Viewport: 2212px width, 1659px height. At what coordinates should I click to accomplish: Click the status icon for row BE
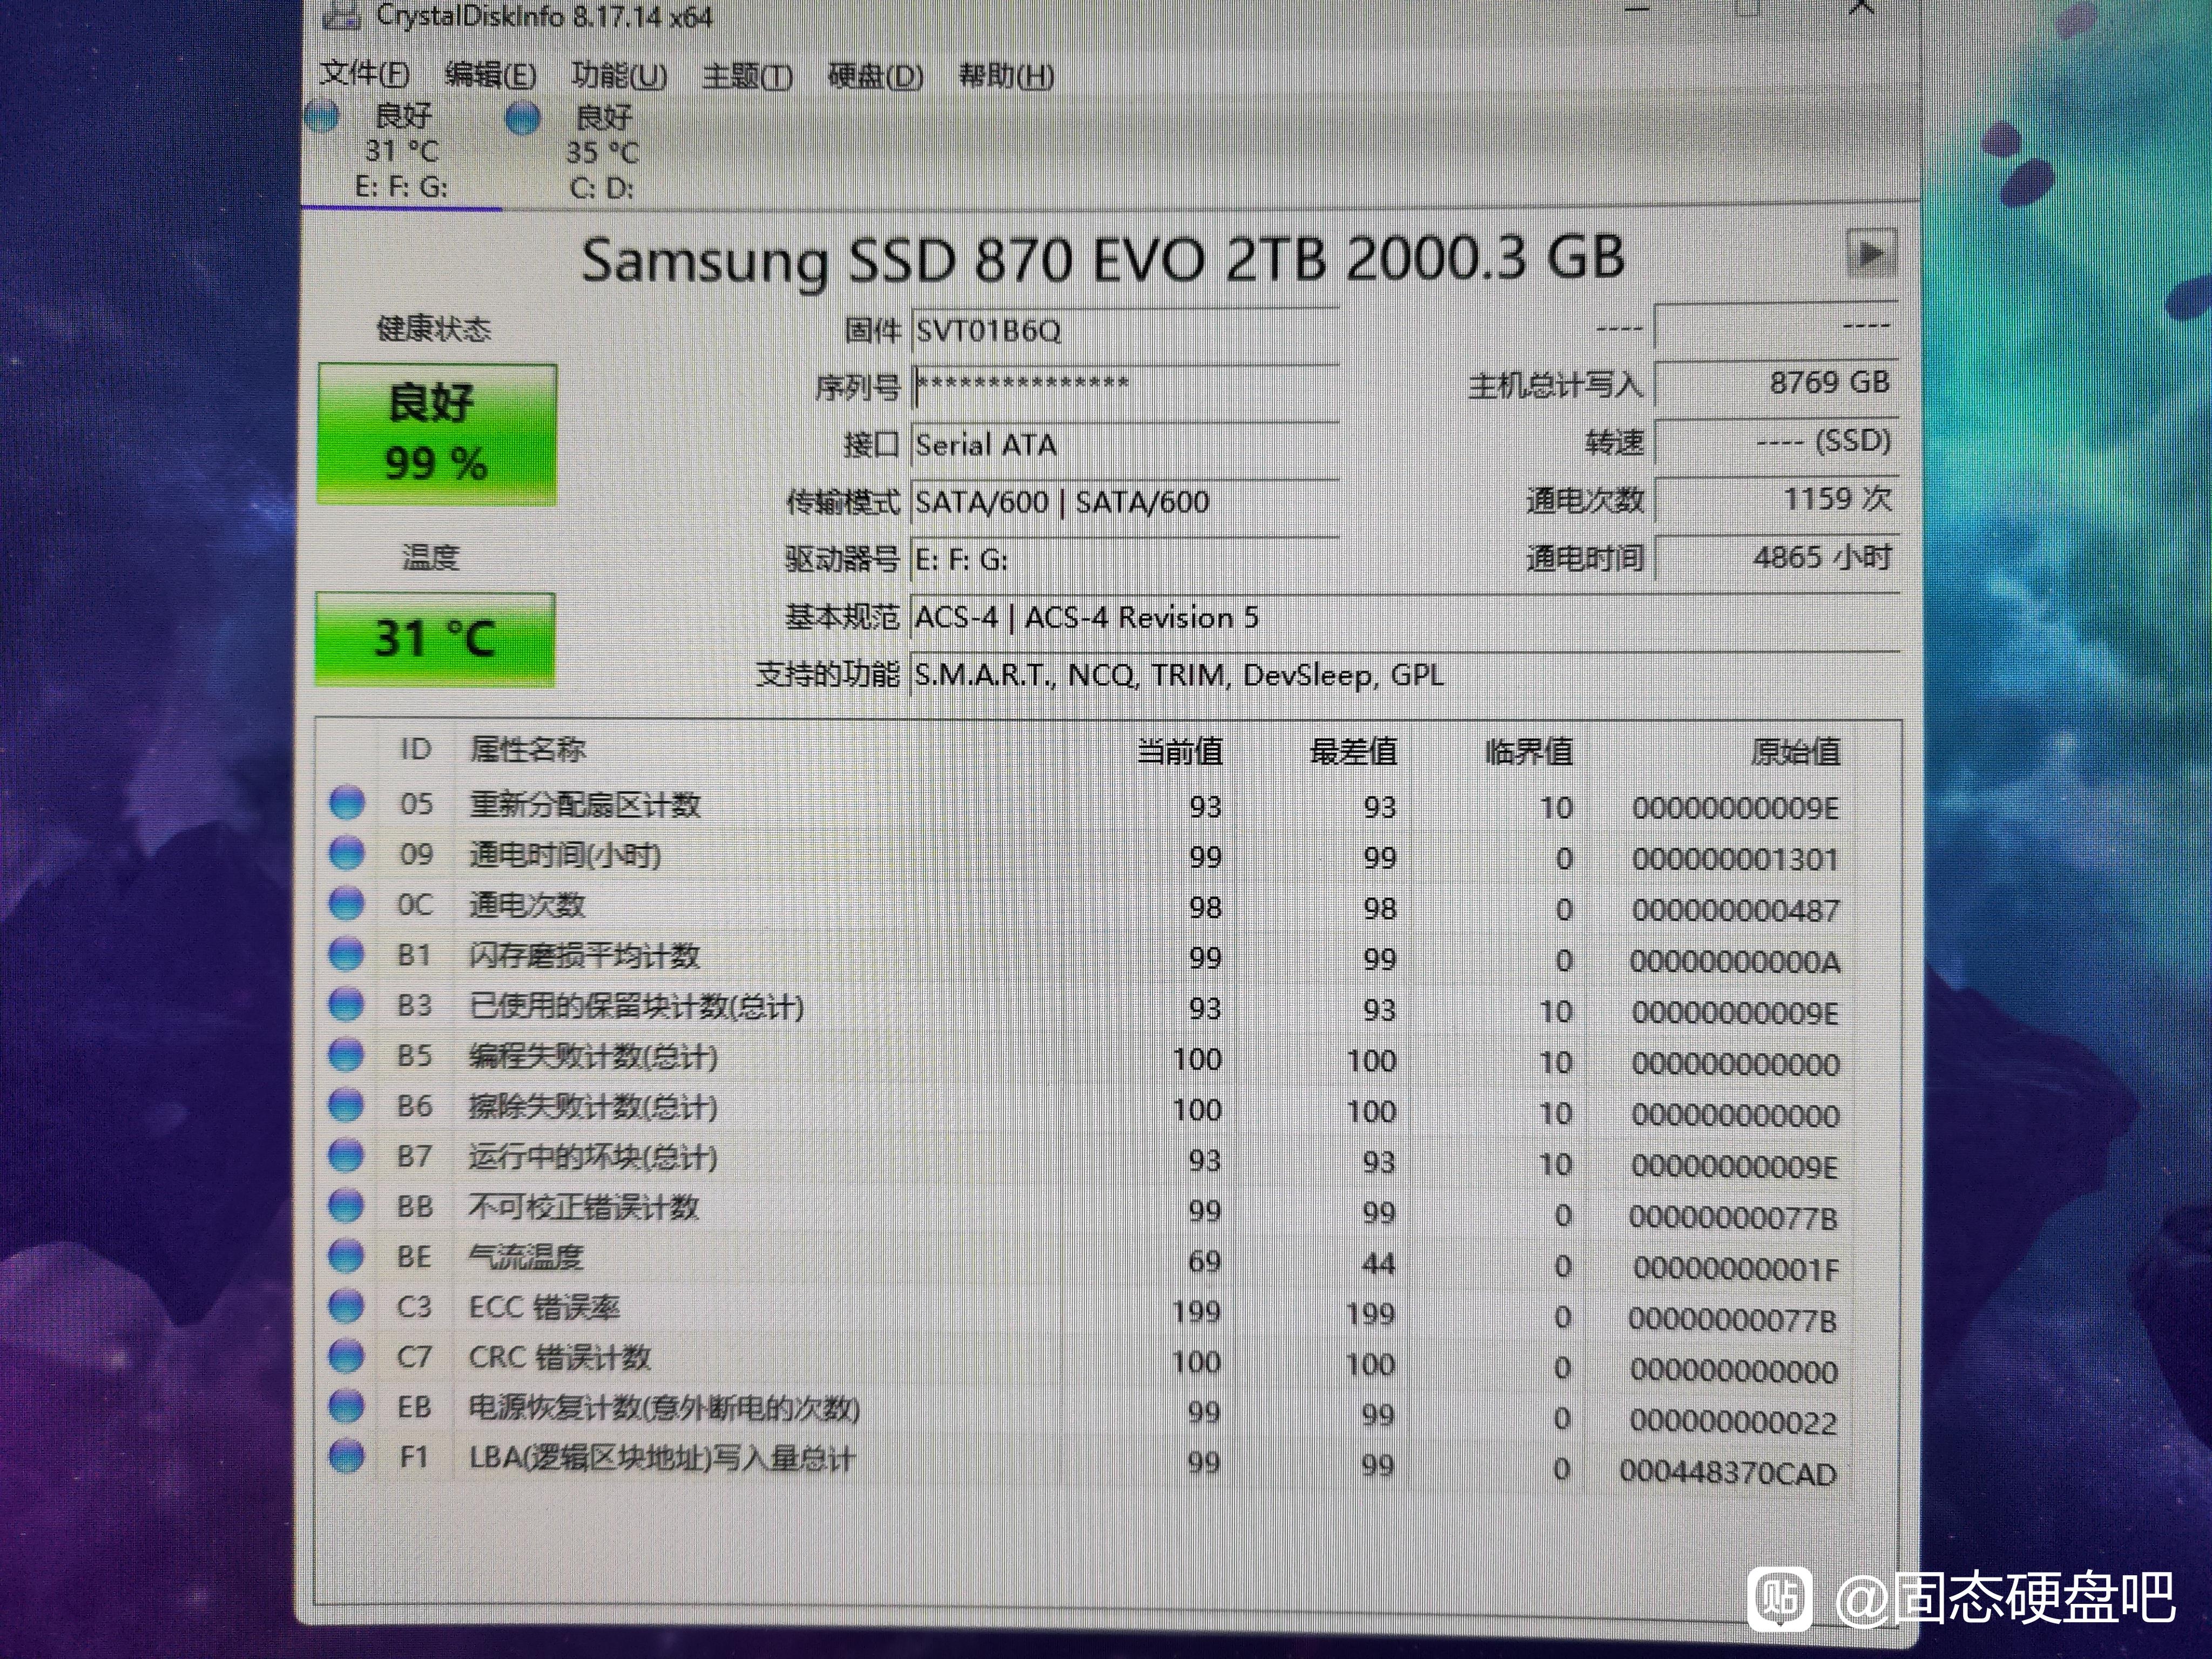tap(347, 1256)
